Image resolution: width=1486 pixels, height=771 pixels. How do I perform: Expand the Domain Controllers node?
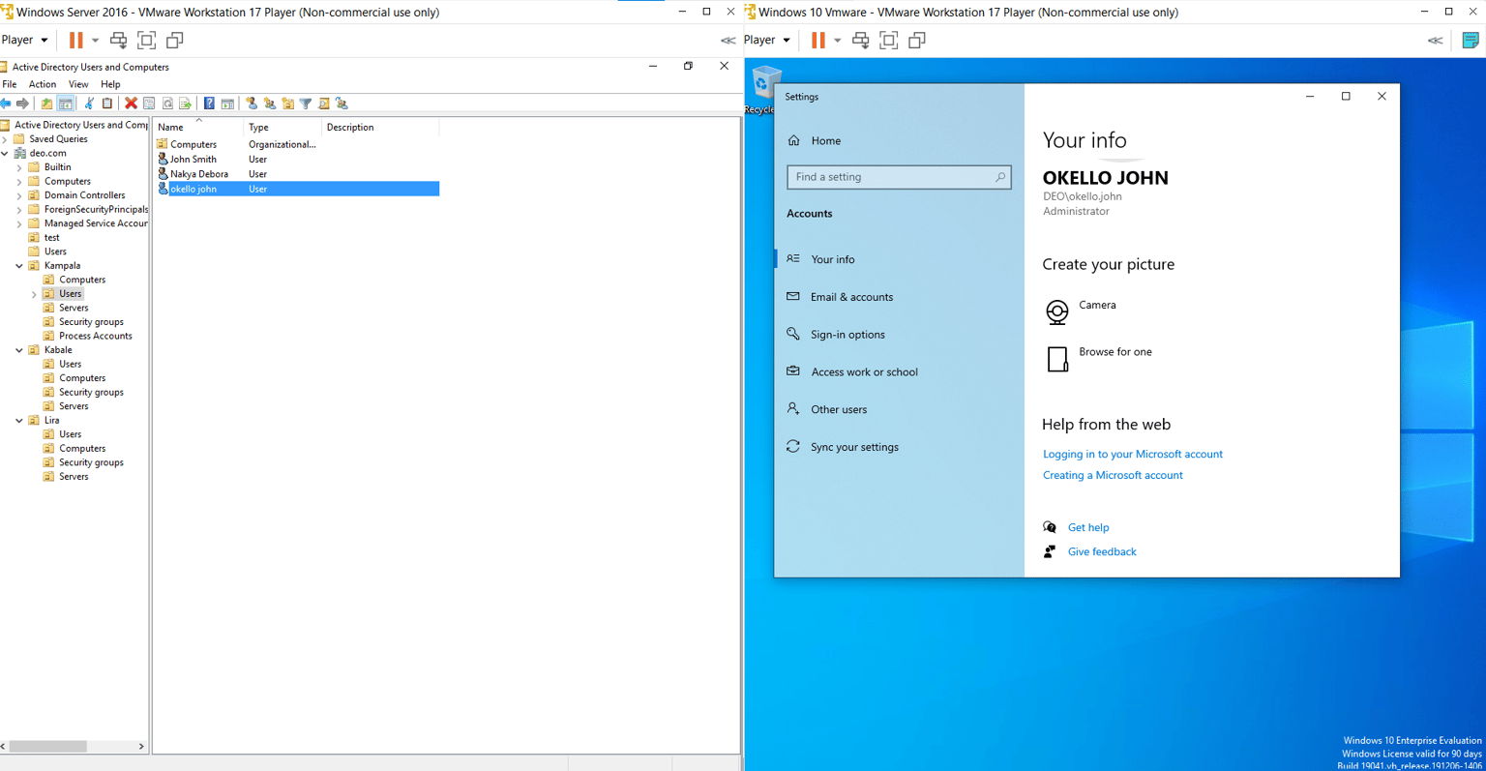19,195
